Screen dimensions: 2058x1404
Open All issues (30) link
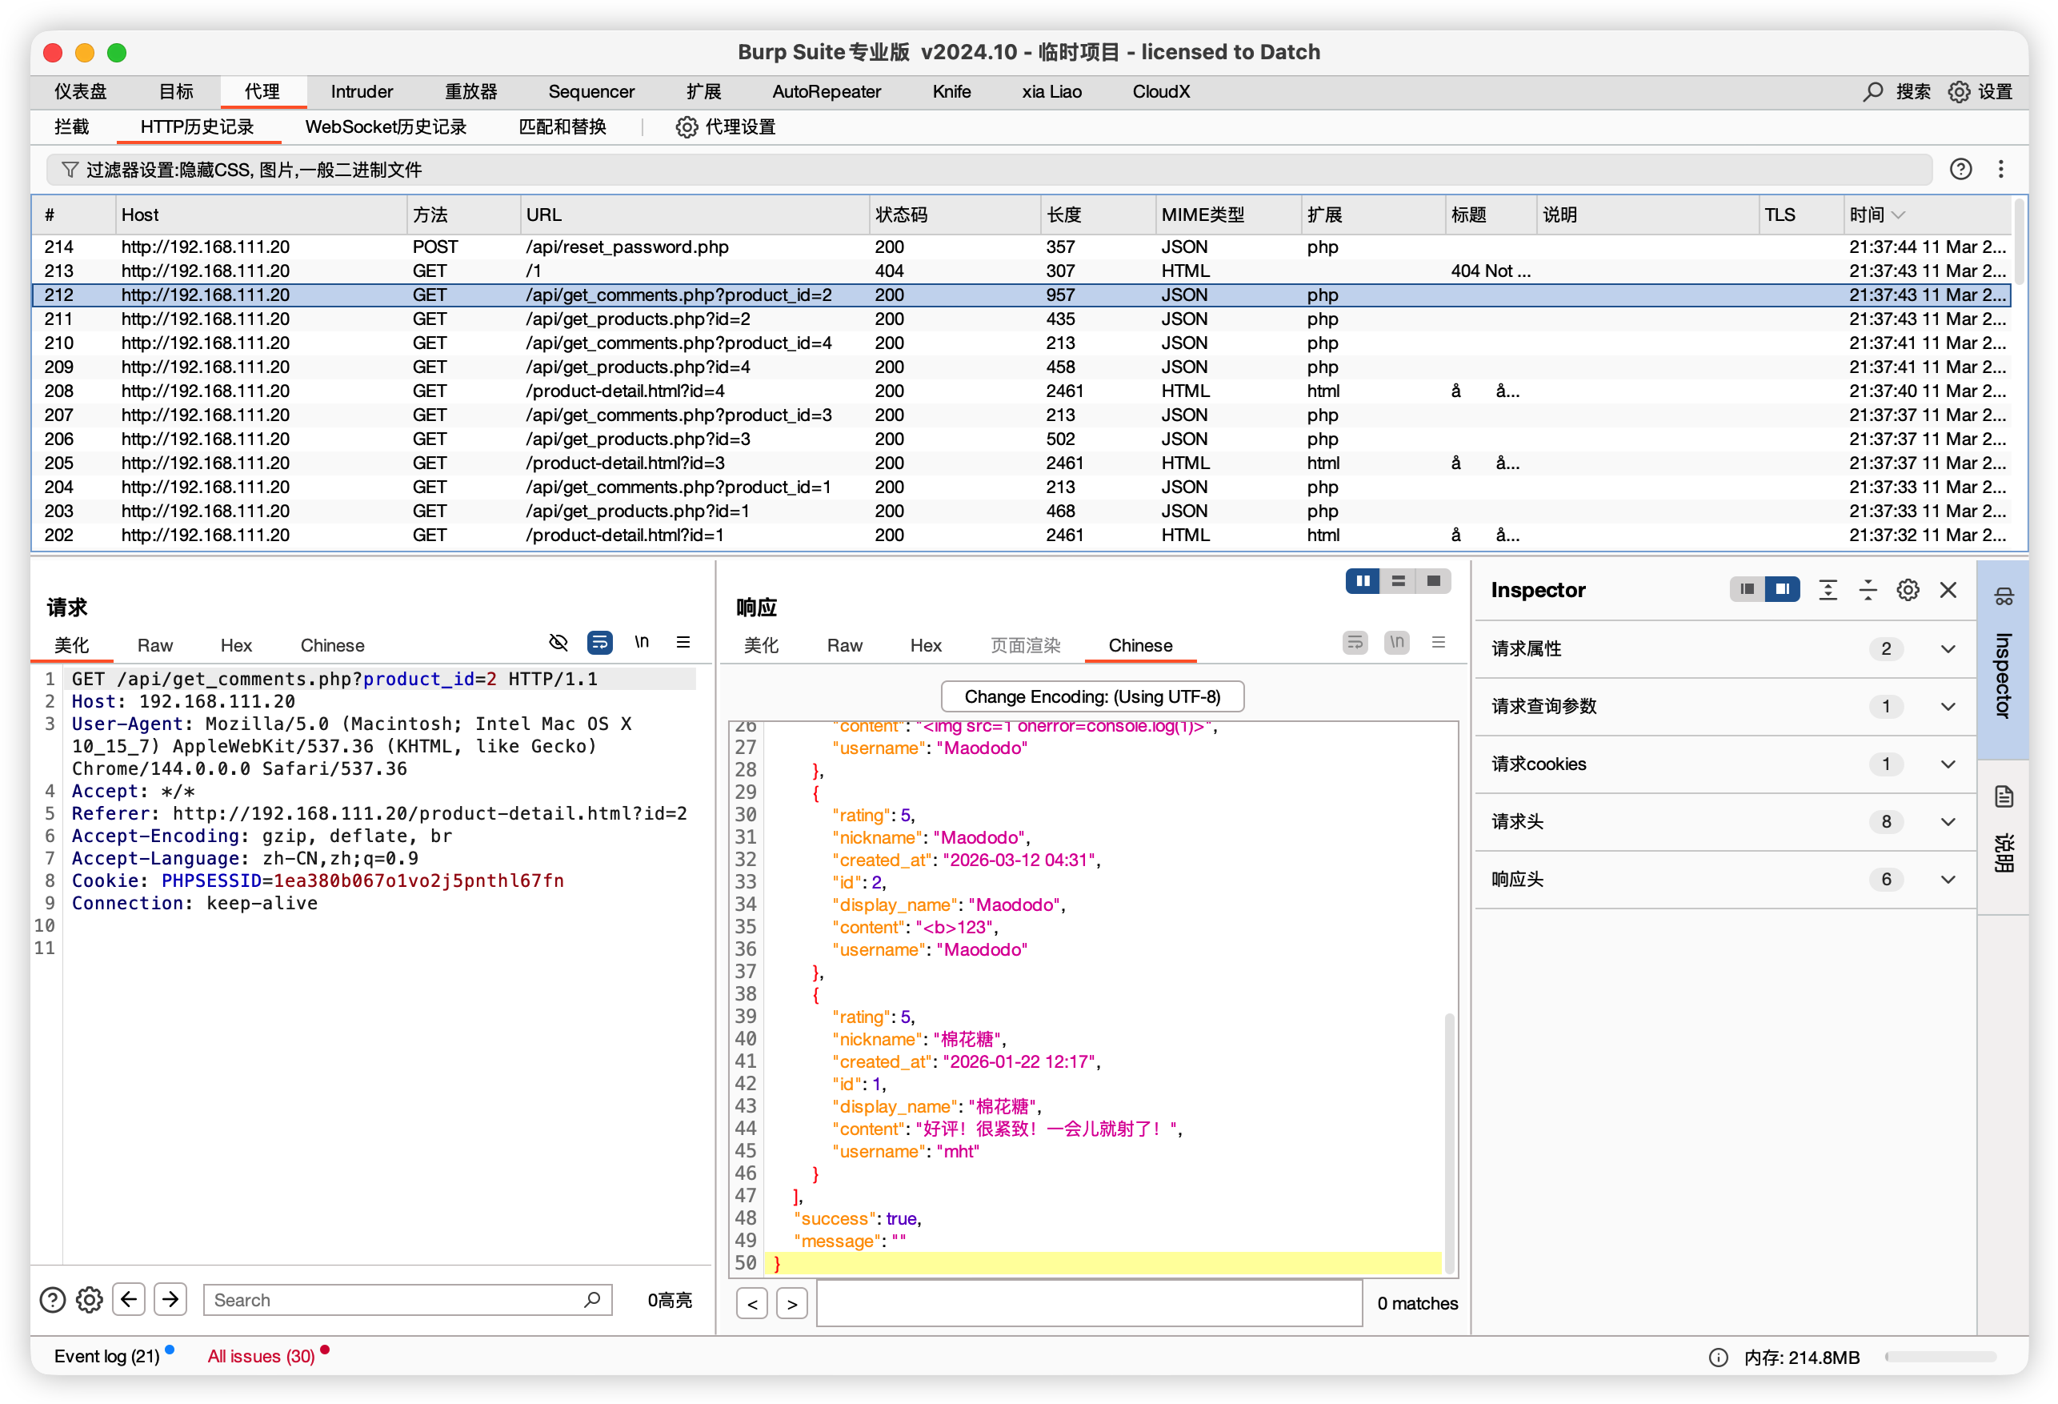pos(261,1355)
